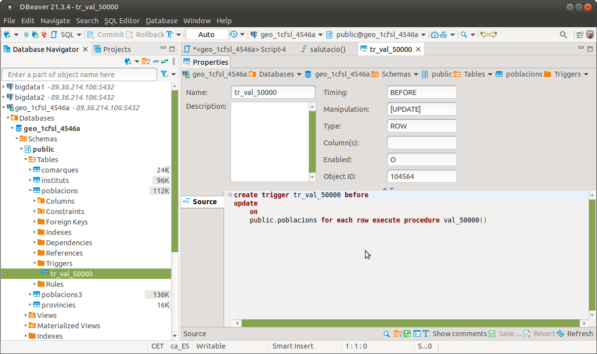Click the SQL editor button in the toolbar
Screen dimensions: 597x354
point(67,35)
